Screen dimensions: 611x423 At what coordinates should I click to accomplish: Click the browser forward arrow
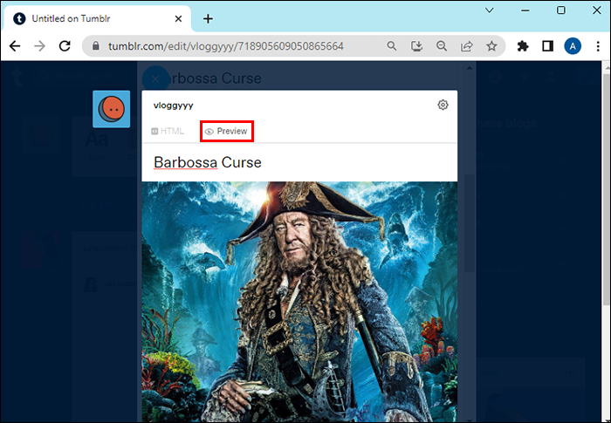point(40,46)
